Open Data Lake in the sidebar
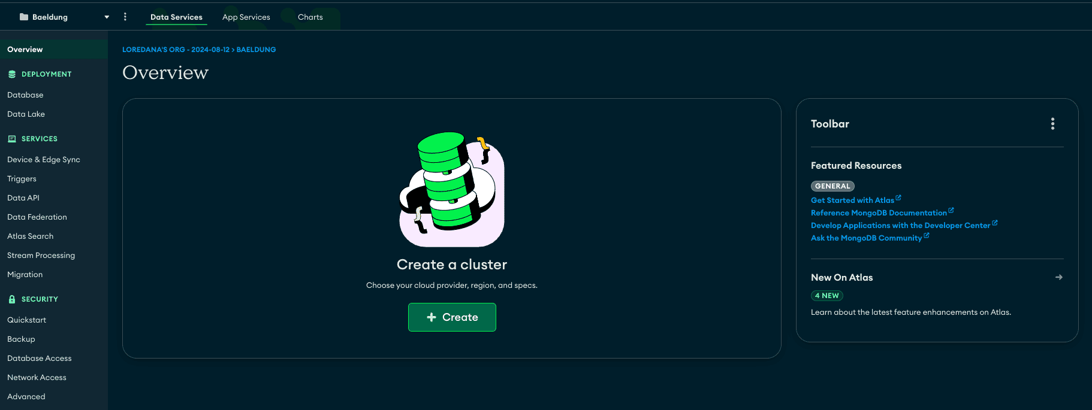The width and height of the screenshot is (1092, 410). (26, 114)
